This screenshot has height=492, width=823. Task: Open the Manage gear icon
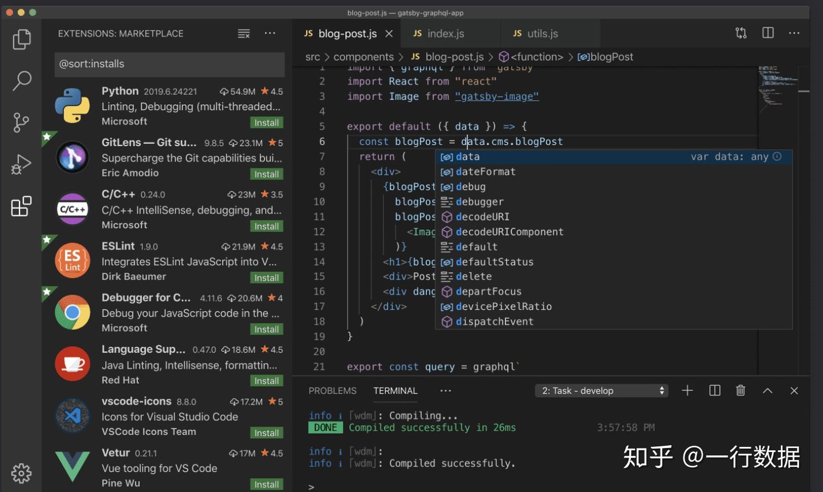pyautogui.click(x=21, y=473)
